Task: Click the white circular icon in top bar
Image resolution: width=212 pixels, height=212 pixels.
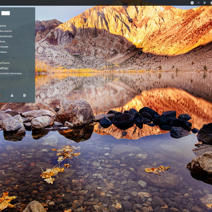Action: (x=192, y=3)
